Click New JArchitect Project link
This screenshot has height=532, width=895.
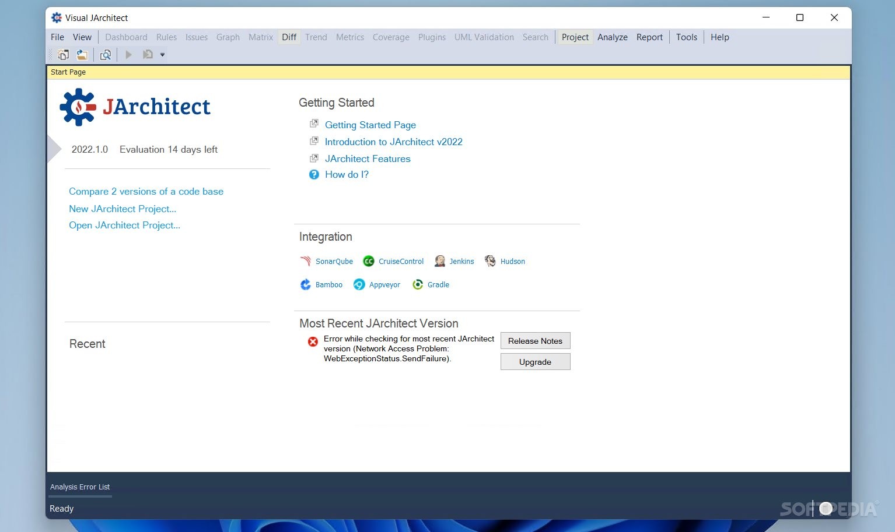pyautogui.click(x=123, y=209)
